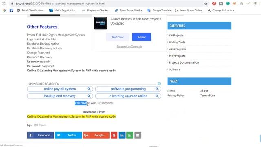This screenshot has width=261, height=147.
Task: Stop loading page with the X button
Action: pyautogui.click(x=4, y=4)
